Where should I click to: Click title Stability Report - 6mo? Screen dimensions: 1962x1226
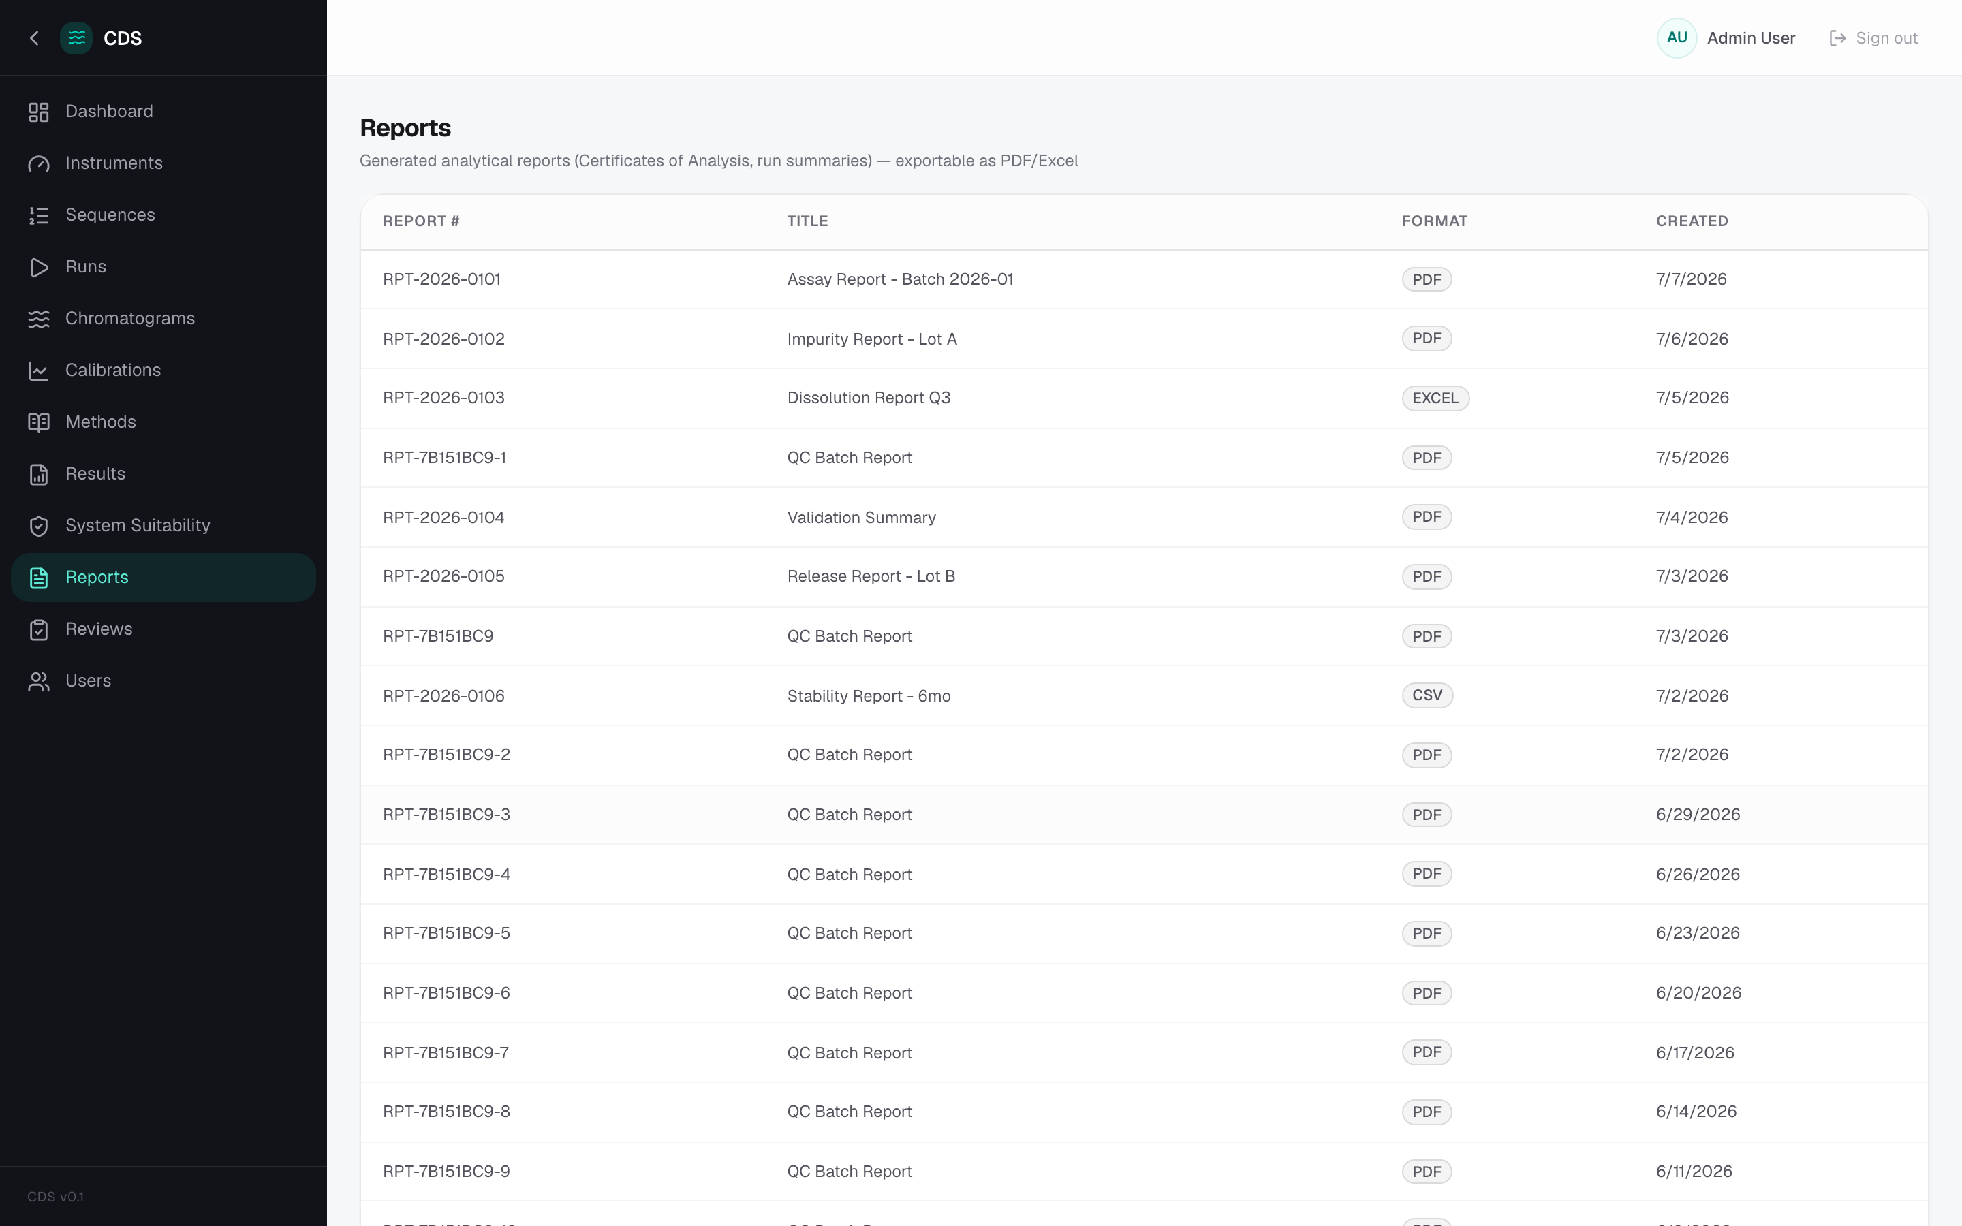point(869,695)
